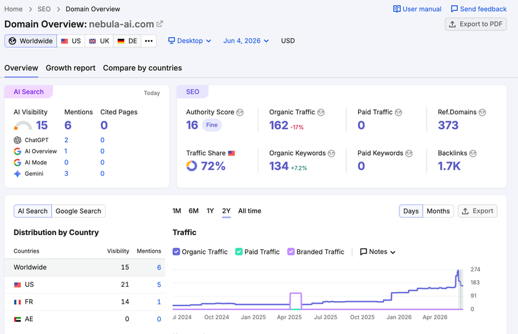
Task: Open Organic Traffic value 162
Action: 279,125
